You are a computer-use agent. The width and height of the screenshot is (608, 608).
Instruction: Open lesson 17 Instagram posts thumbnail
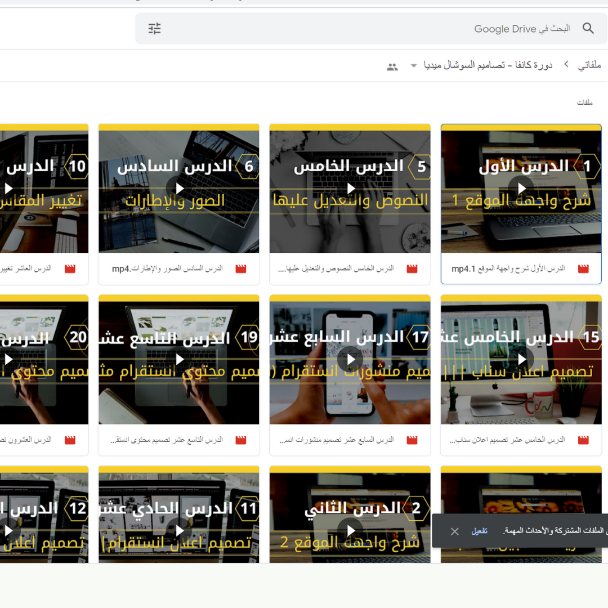click(350, 359)
